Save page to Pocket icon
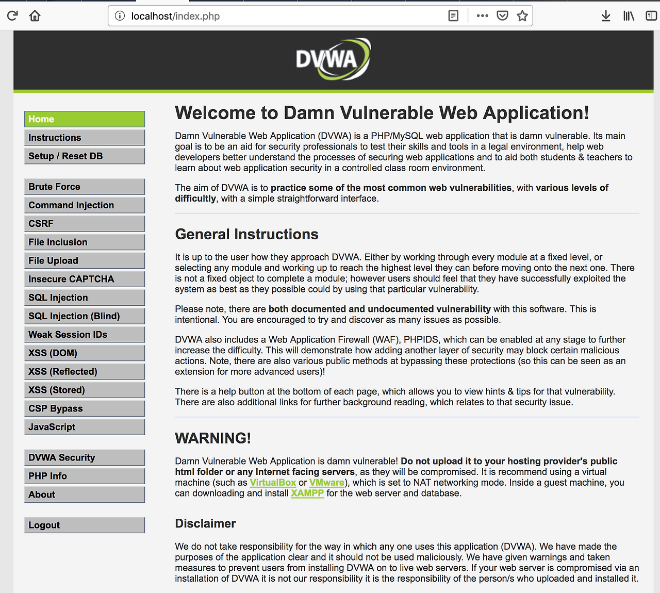The width and height of the screenshot is (660, 593). tap(502, 16)
